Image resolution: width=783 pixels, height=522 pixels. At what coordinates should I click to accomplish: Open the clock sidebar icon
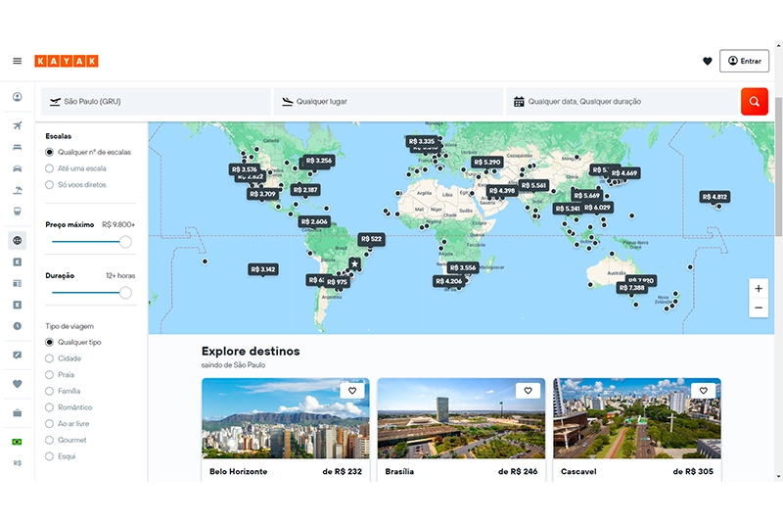click(18, 326)
